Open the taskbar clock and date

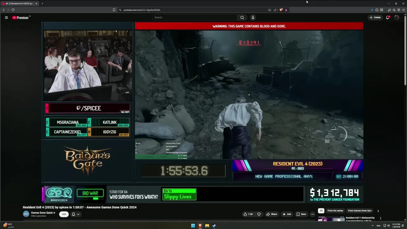tap(396, 226)
